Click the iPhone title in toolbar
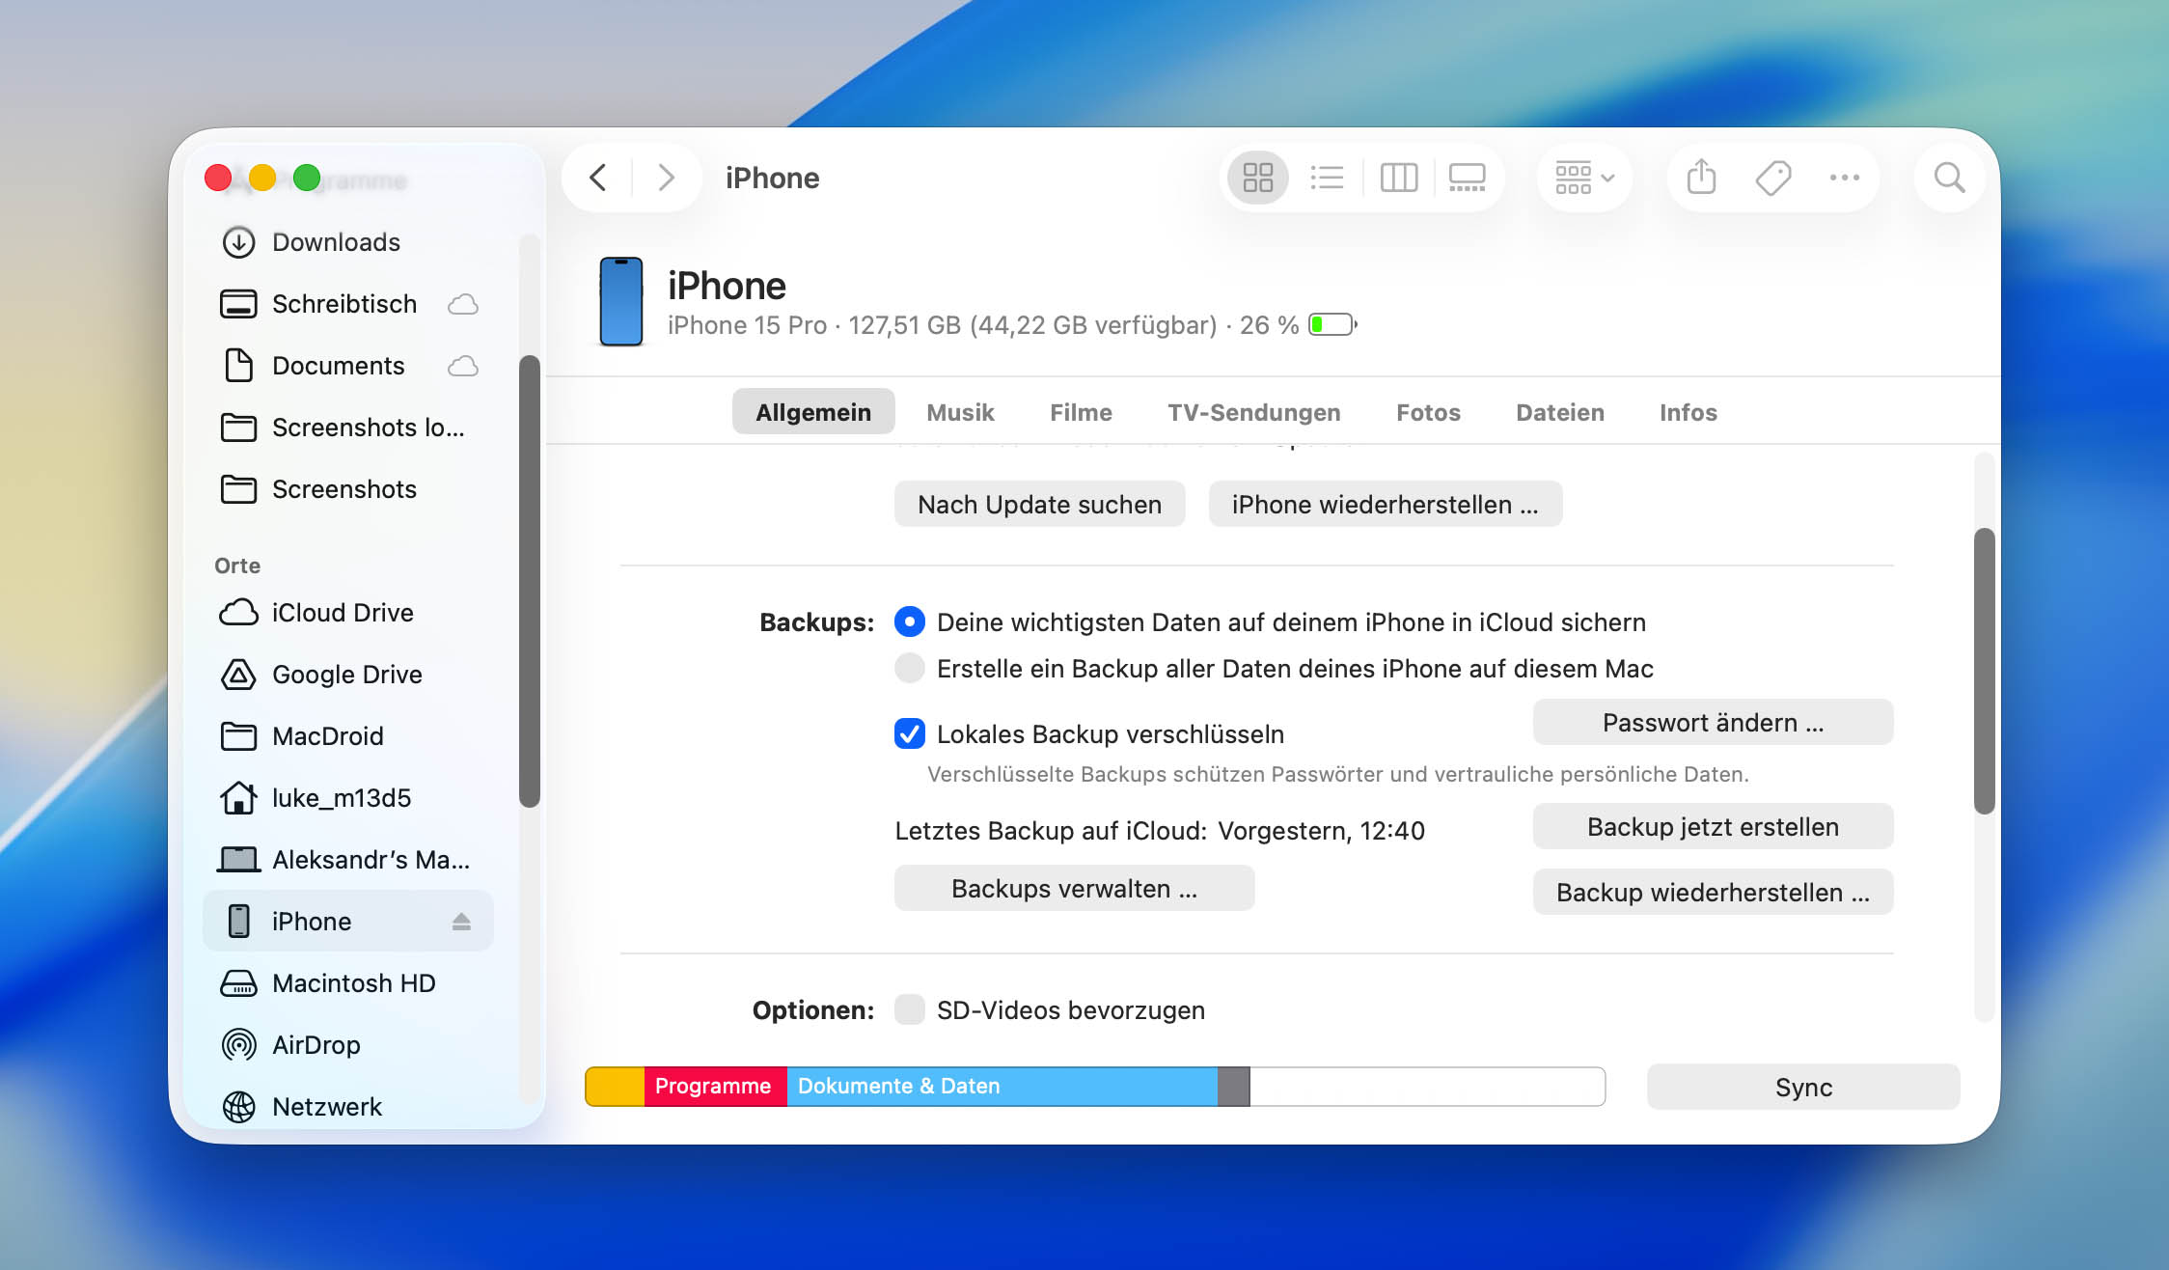The width and height of the screenshot is (2169, 1270). point(772,178)
